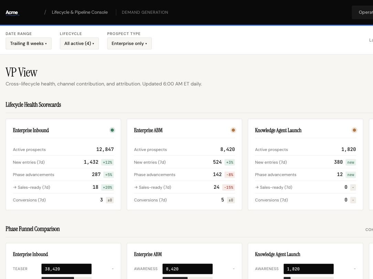Click the 524 new entries value

(217, 162)
